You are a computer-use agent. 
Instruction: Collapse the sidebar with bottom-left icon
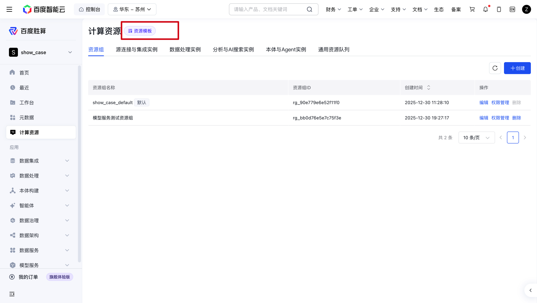pos(12,294)
